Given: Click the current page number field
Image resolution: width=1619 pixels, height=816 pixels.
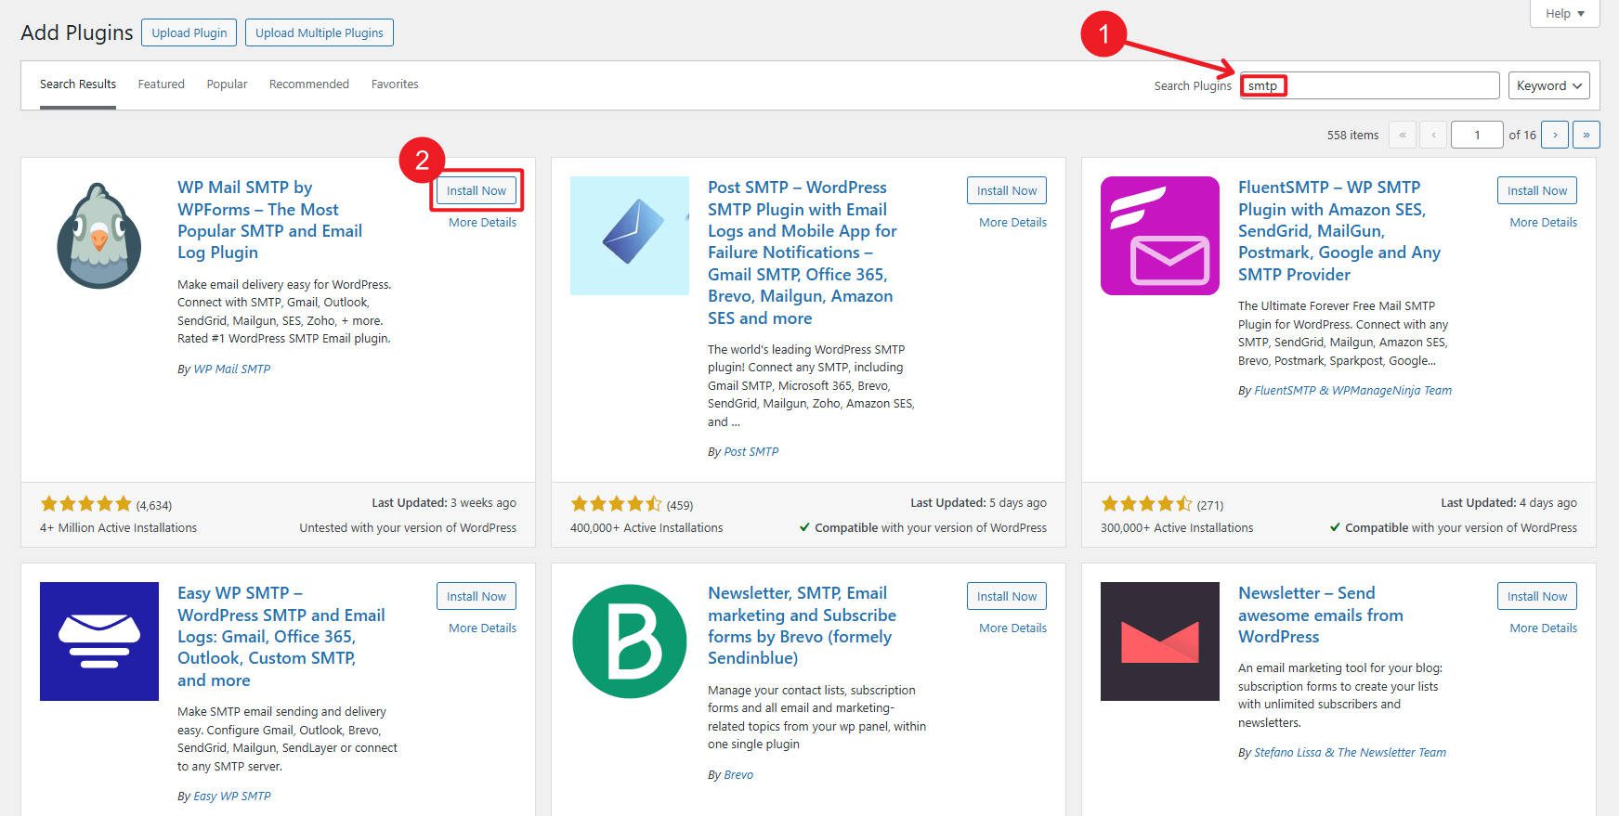Looking at the screenshot, I should coord(1477,135).
